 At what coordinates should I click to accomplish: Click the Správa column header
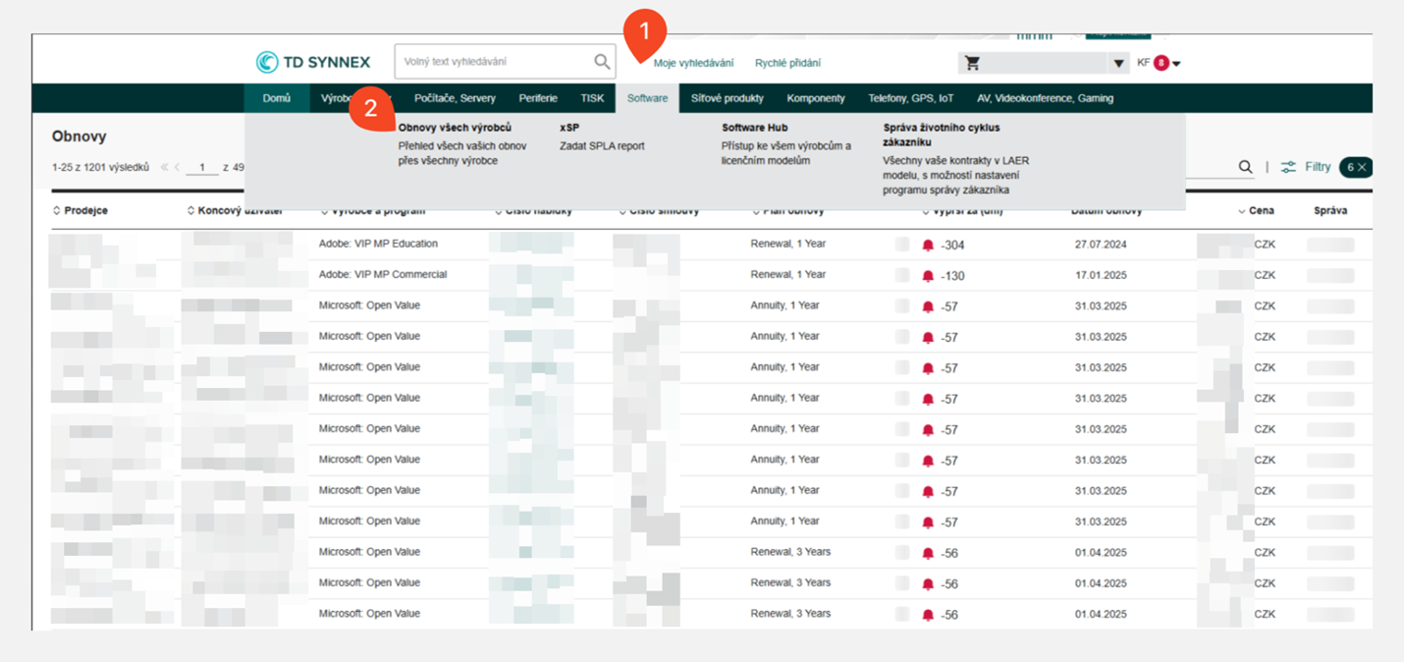pyautogui.click(x=1330, y=210)
